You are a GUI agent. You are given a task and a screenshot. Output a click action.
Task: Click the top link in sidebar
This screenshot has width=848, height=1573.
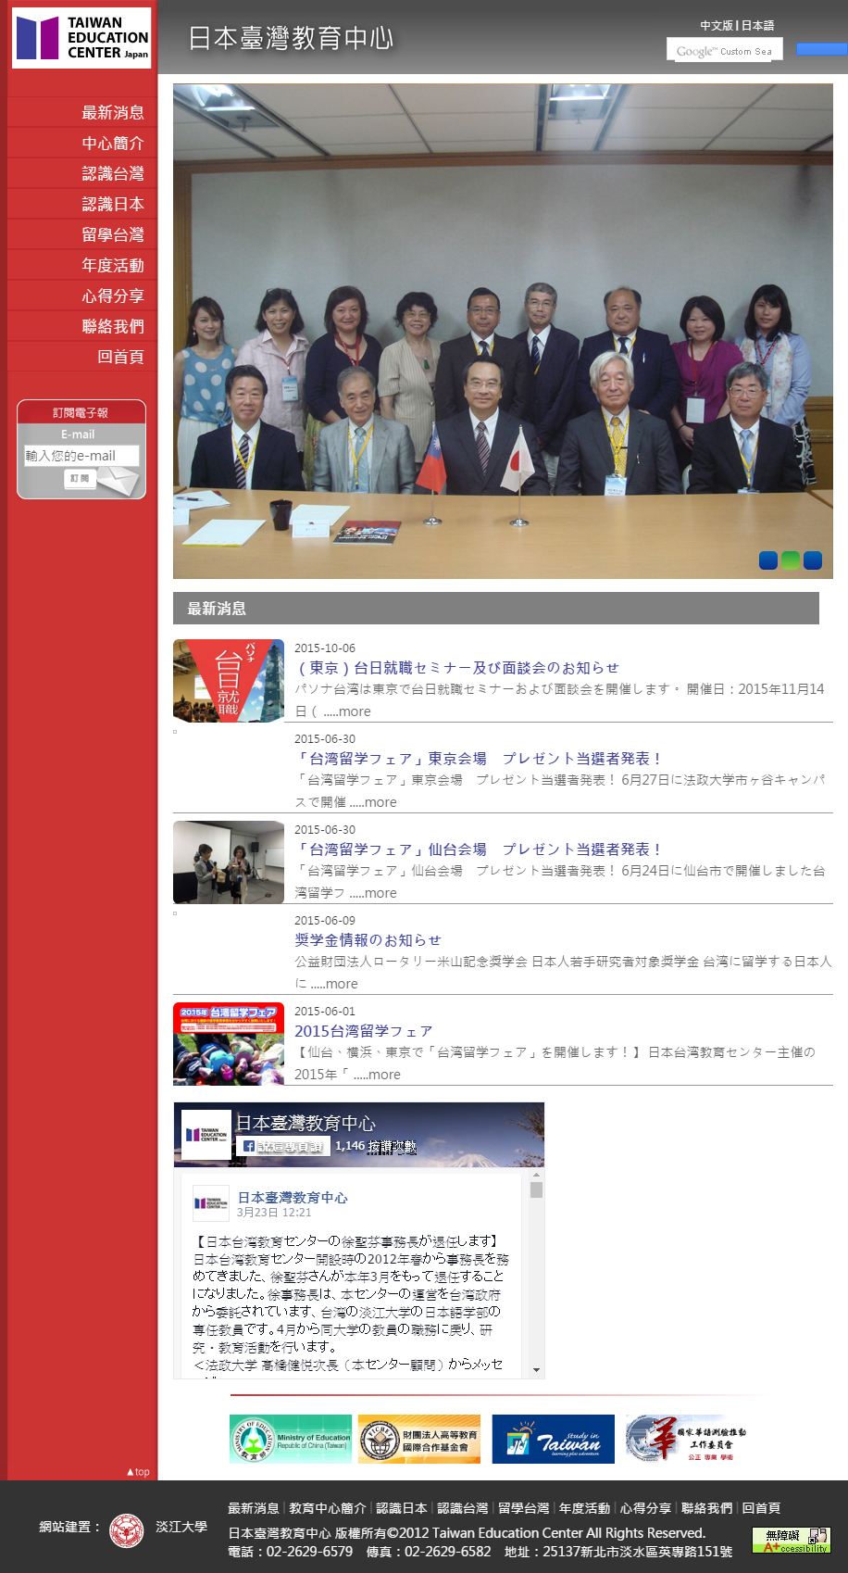point(138,1471)
